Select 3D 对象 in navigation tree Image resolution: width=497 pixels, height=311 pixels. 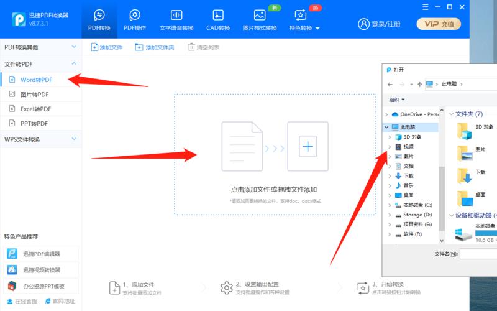click(413, 137)
